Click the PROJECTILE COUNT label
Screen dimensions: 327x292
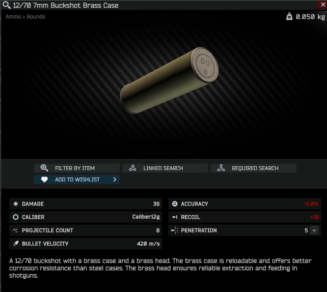(48, 231)
